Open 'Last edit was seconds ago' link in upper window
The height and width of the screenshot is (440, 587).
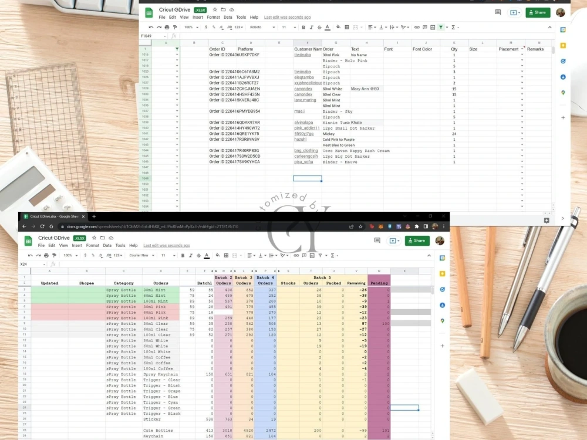(287, 17)
